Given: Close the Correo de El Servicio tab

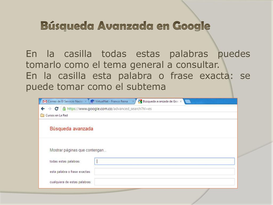Looking at the screenshot, I should click(86, 101).
